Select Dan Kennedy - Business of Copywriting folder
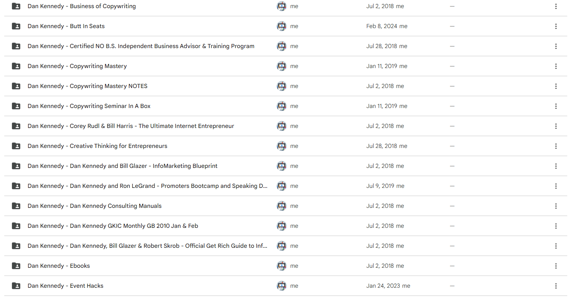The image size is (570, 297). tap(82, 6)
